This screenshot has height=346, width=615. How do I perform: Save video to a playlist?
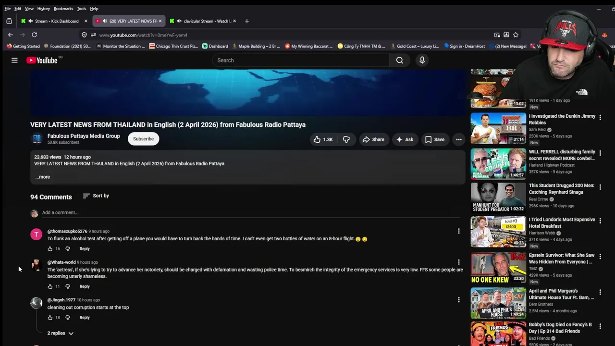point(434,139)
